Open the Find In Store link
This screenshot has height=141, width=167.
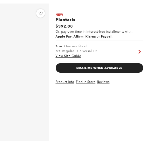click(x=86, y=82)
